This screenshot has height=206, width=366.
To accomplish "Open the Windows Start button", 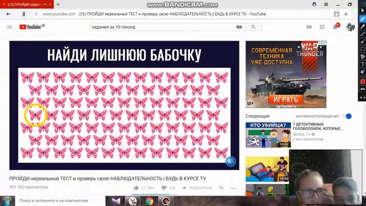I will [x=7, y=201].
